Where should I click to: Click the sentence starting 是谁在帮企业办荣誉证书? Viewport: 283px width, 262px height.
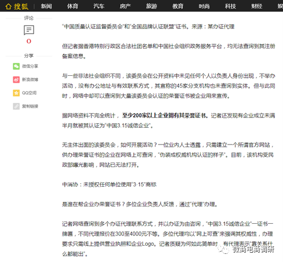click(140, 204)
